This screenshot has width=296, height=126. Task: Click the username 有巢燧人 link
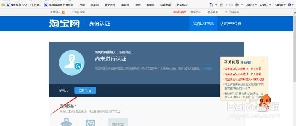tap(55, 12)
